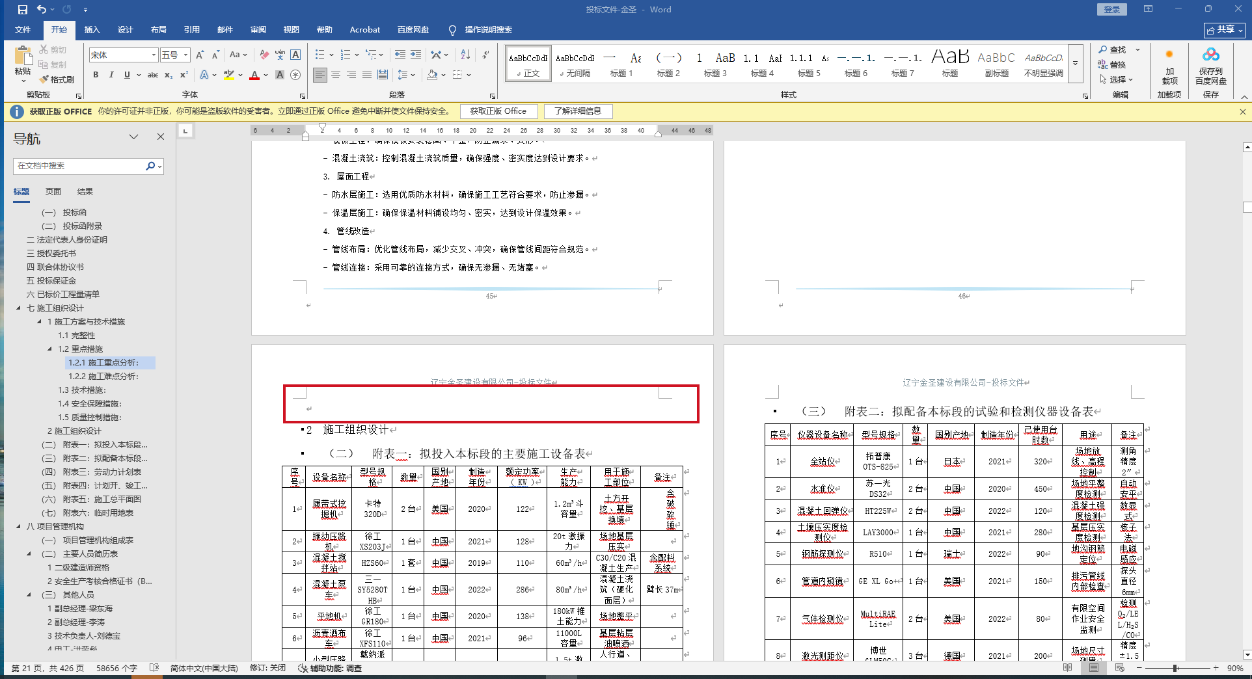This screenshot has height=679, width=1252.
Task: Open the proofing check icon in the status bar
Action: click(154, 668)
